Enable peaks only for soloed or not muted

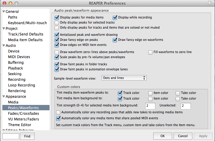(57, 28)
